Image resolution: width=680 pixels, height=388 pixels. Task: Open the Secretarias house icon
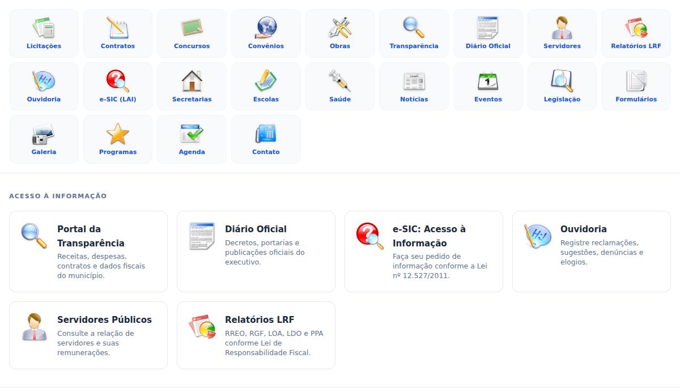[x=192, y=80]
